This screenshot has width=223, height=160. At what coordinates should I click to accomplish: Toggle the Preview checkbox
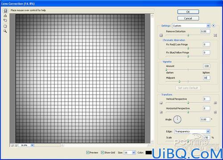87,152
